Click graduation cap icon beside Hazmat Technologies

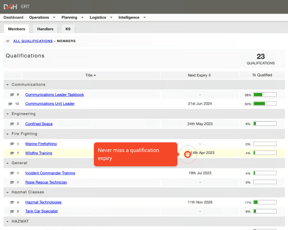[x=12, y=202]
